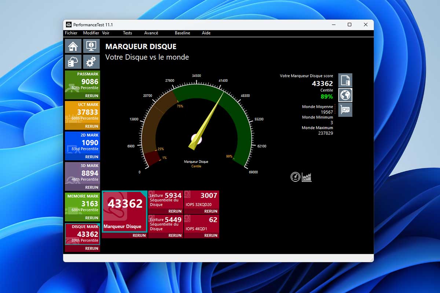Screen dimensions: 440x293
Task: Click the cloud baseline manager icon
Action: [73, 62]
